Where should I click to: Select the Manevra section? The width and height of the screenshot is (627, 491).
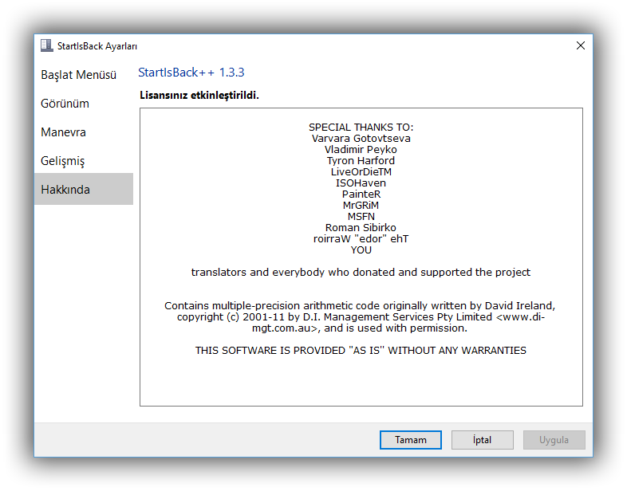[63, 132]
